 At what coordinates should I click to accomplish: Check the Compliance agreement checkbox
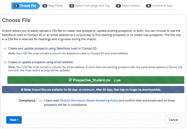pos(41,100)
